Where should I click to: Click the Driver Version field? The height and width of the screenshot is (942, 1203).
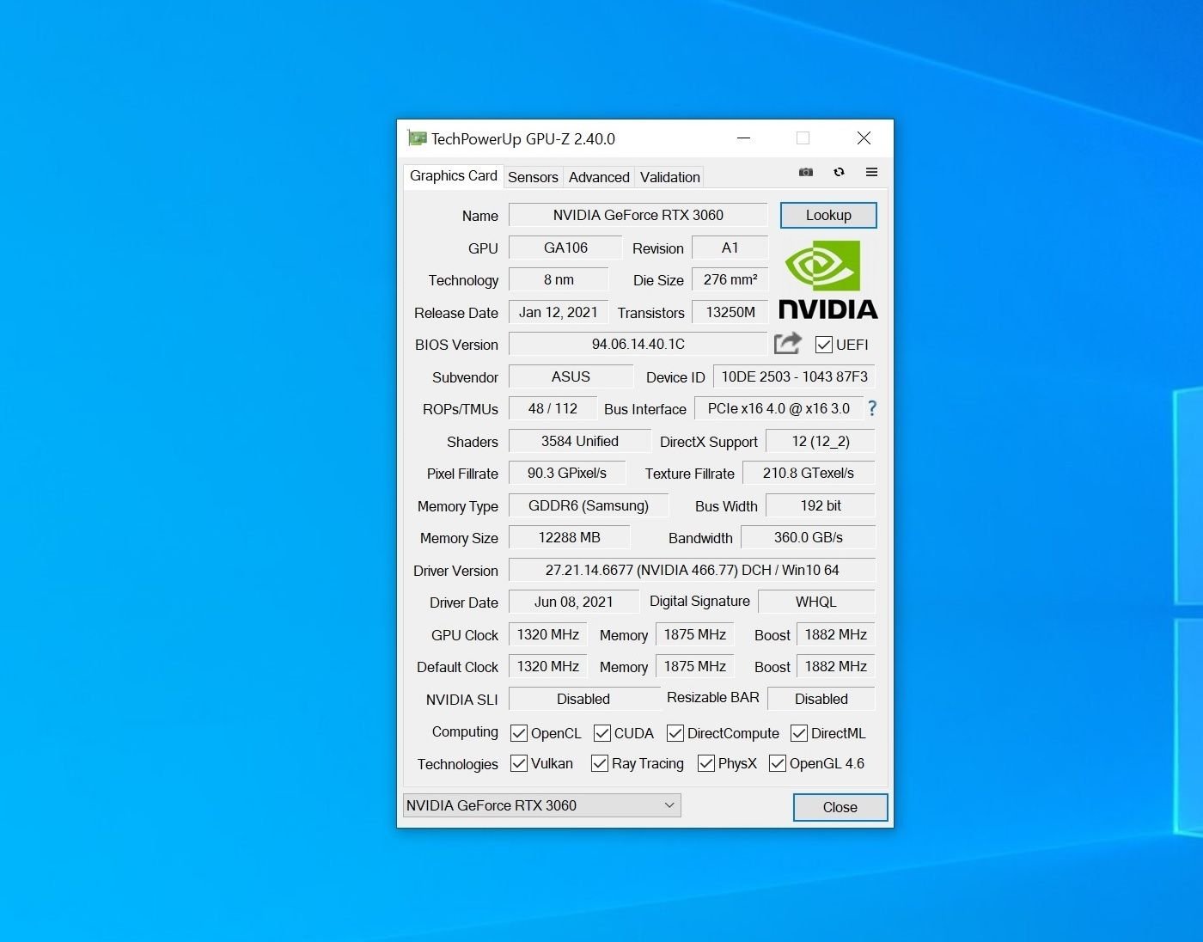[693, 570]
